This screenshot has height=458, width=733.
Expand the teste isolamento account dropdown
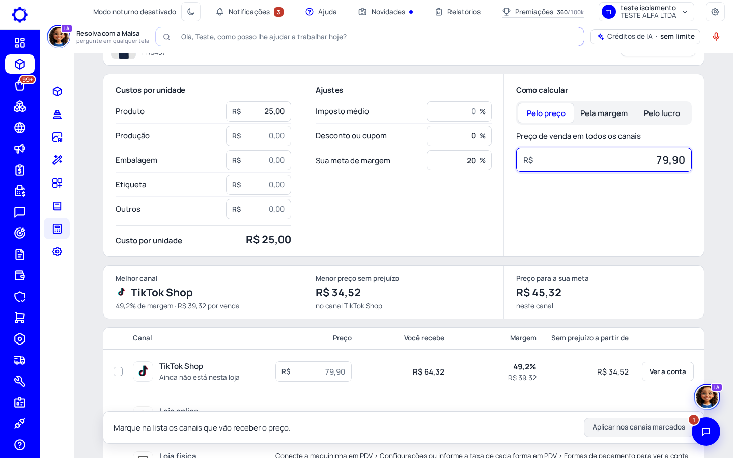(646, 12)
